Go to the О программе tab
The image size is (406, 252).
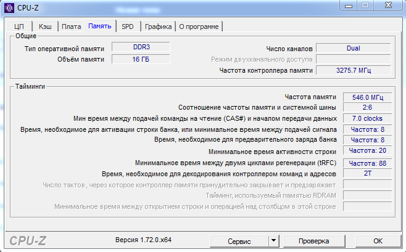pyautogui.click(x=199, y=26)
